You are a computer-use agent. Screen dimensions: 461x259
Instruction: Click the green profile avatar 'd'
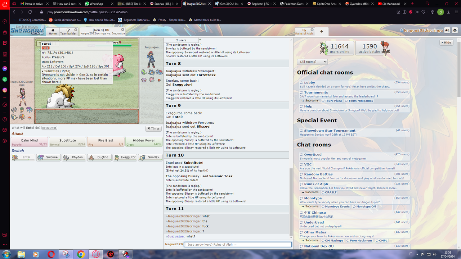click(440, 12)
